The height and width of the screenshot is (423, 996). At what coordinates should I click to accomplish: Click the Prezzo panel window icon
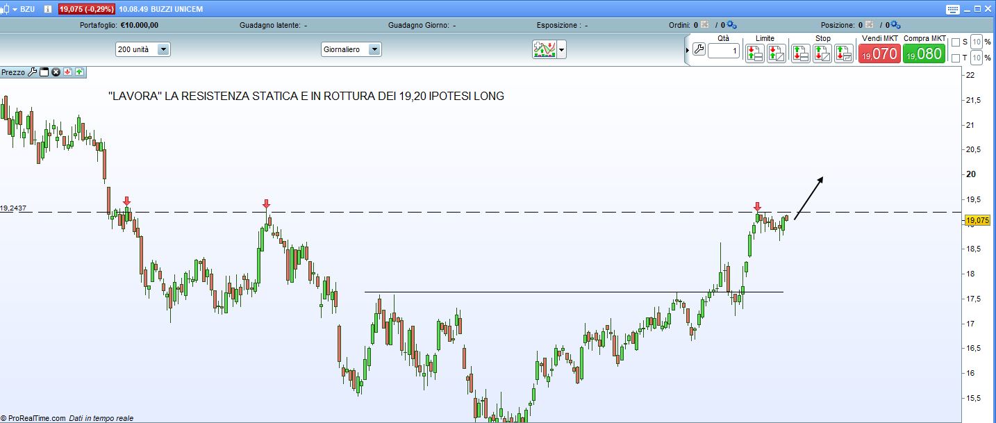point(44,72)
